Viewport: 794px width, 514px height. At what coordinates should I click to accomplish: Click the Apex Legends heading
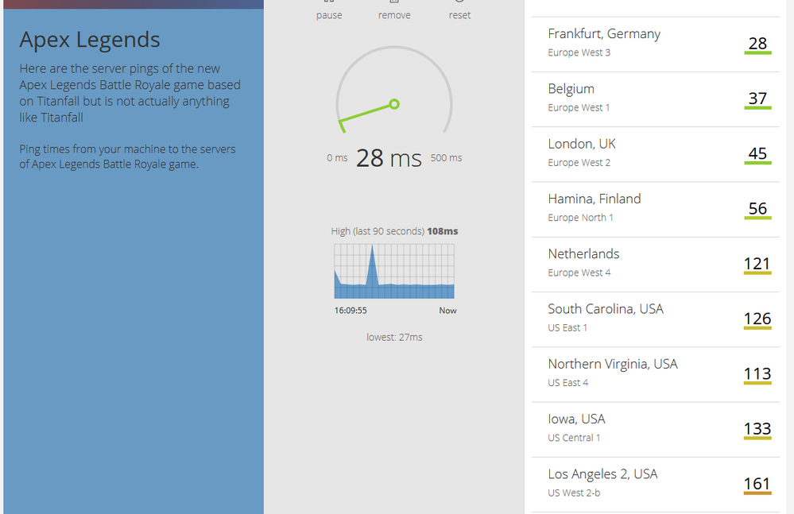pyautogui.click(x=90, y=40)
